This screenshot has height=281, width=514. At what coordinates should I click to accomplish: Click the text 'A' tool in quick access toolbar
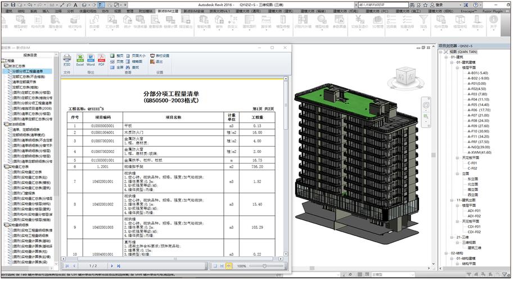tap(75, 5)
